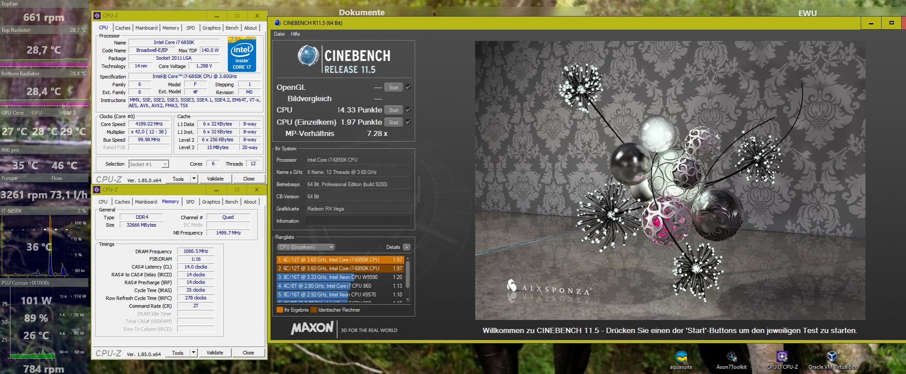Open Memory tab in CPU-Z Processor window
Screen dimensions: 906x374
pos(171,28)
